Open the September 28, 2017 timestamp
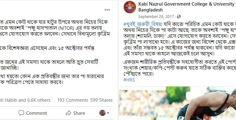Screen dimensions: 236x120 point(156,16)
